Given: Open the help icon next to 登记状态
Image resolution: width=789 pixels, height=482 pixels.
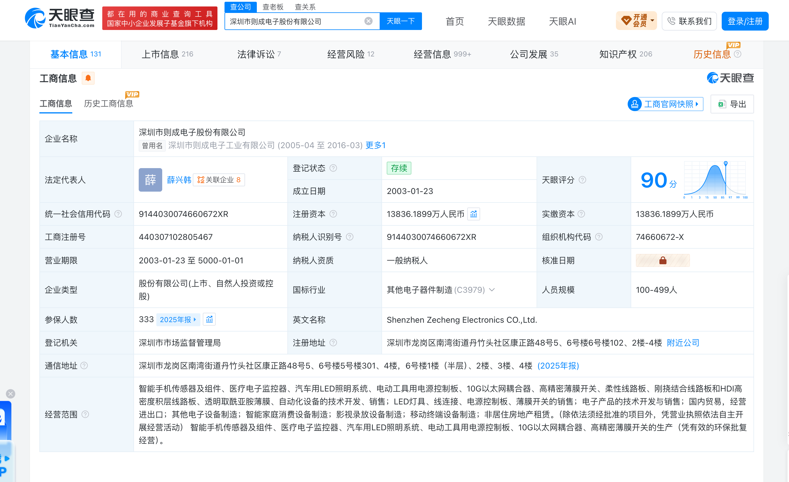Looking at the screenshot, I should [x=333, y=168].
